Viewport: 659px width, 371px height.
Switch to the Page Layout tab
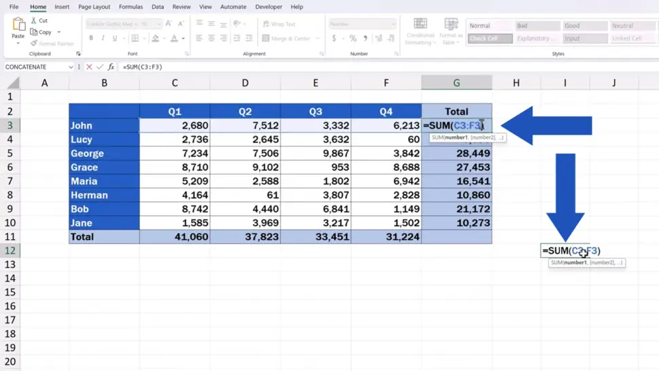tap(94, 7)
